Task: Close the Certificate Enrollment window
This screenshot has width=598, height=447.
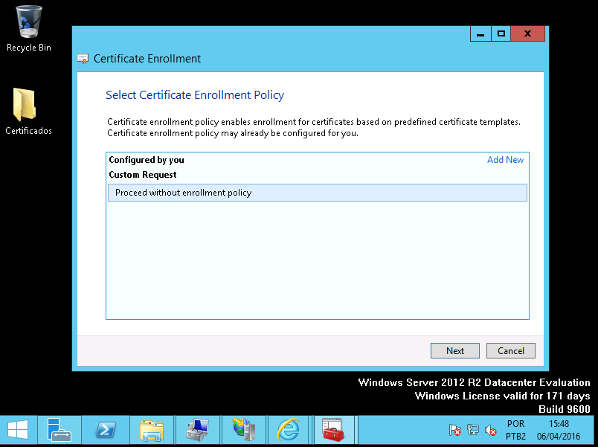Action: 527,33
